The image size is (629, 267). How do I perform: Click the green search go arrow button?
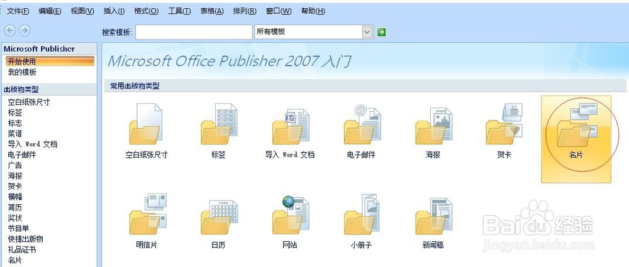point(382,32)
